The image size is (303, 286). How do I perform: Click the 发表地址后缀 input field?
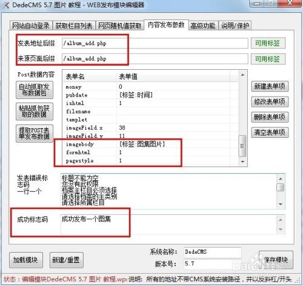(x=155, y=43)
